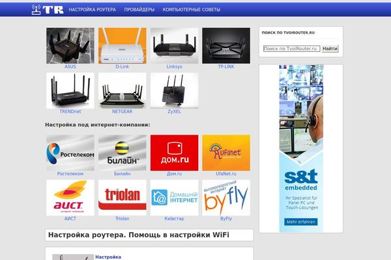Open the TRENDnet text link
The width and height of the screenshot is (391, 260).
click(70, 111)
